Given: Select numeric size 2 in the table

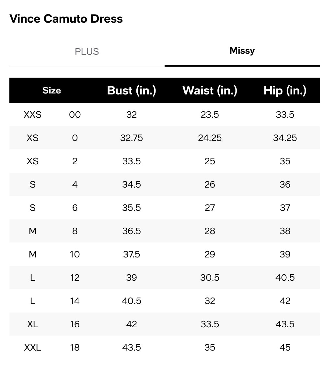Looking at the screenshot, I should pyautogui.click(x=75, y=161).
